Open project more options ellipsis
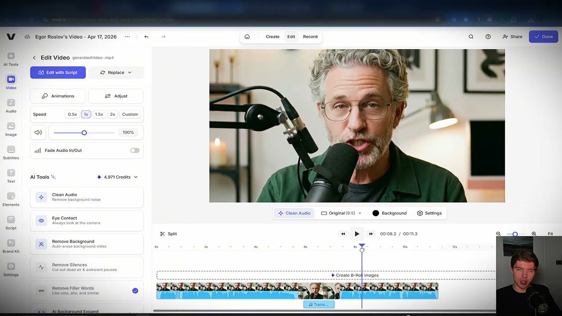Viewport: 562px width, 316px height. (x=127, y=37)
